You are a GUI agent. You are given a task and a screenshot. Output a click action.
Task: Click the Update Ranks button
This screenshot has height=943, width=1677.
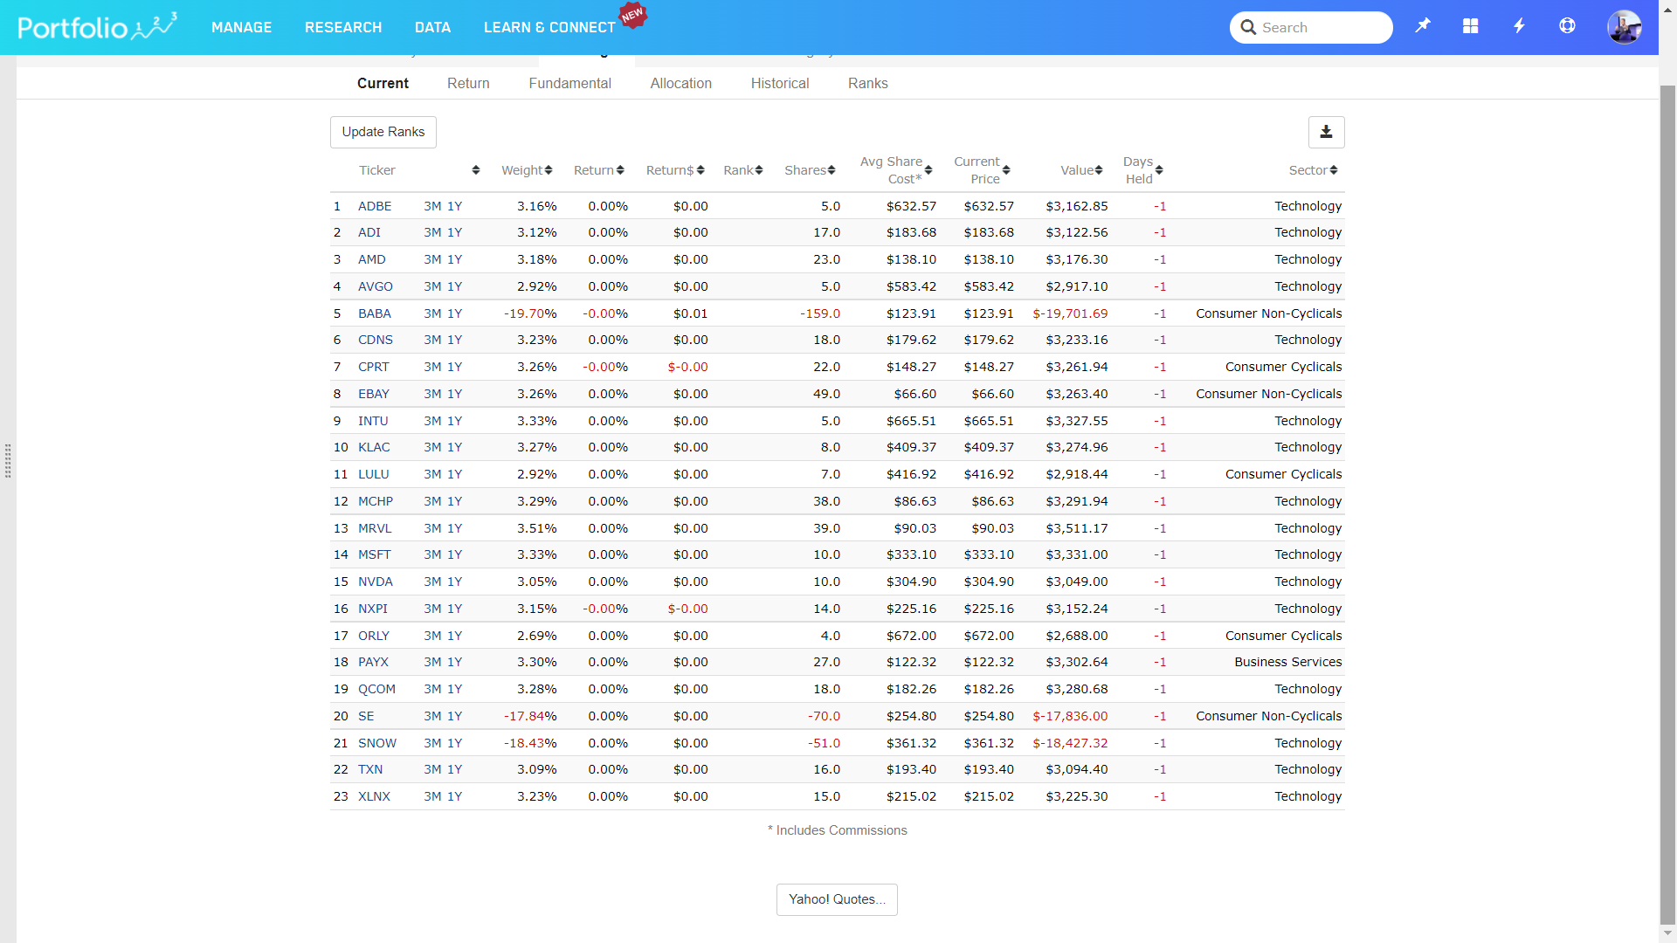click(383, 132)
